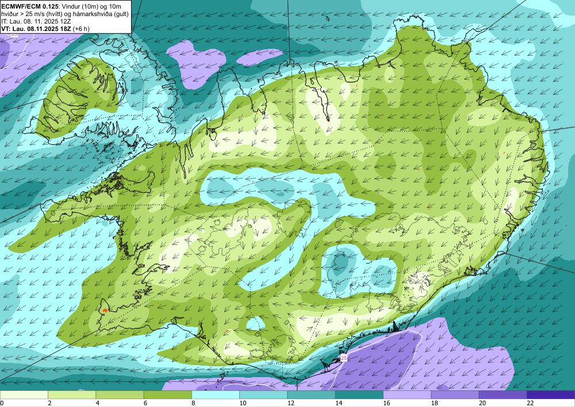
Task: Select the dark teal 14–16 m/s legend swatch
Action: [359, 395]
